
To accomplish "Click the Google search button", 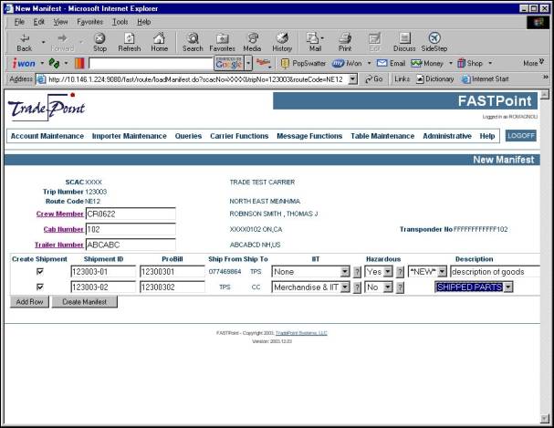I will point(229,64).
